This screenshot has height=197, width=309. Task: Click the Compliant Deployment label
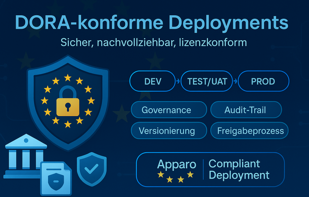click(238, 169)
